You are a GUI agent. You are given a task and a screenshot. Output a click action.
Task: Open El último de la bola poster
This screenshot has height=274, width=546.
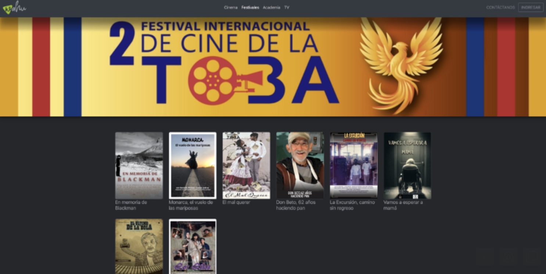139,246
